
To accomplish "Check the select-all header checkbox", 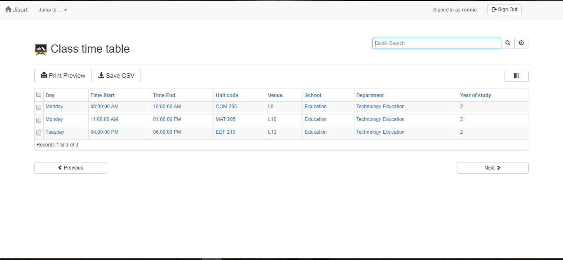I will pos(39,94).
